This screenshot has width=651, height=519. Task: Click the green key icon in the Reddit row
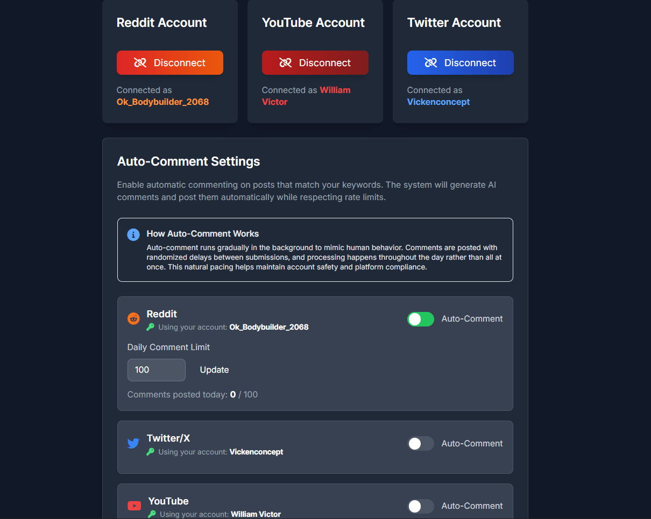151,327
